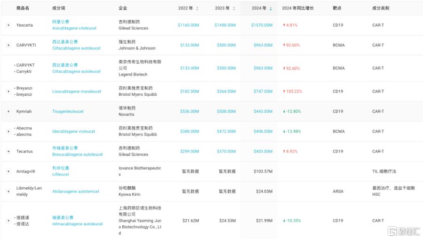Click the 2024 年同比增长 column header
Viewport: 423px width, 239px height.
point(297,8)
